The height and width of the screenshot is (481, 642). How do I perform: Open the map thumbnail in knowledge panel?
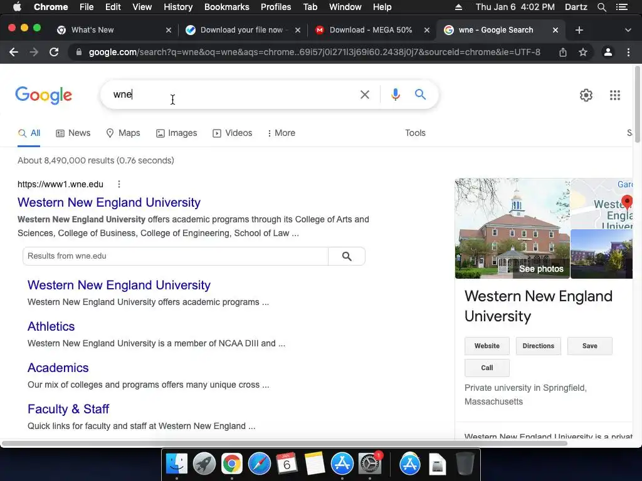(x=601, y=204)
